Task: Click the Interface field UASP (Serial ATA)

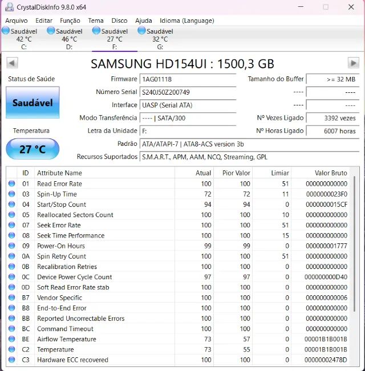Action: [188, 105]
